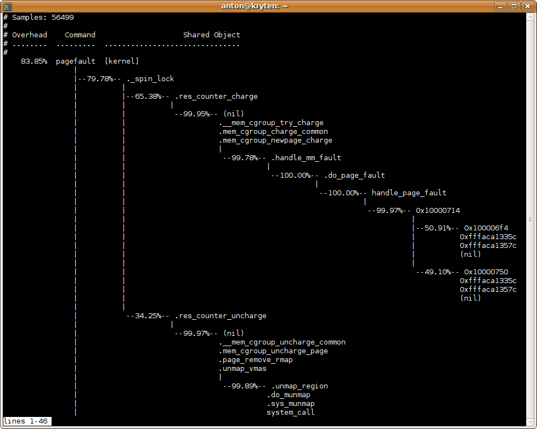Viewport: 537px width, 429px height.
Task: Grab the vertical scrollbar thumb grip
Action: pyautogui.click(x=530, y=219)
